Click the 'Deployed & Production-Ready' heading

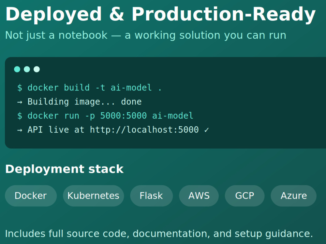point(160,15)
